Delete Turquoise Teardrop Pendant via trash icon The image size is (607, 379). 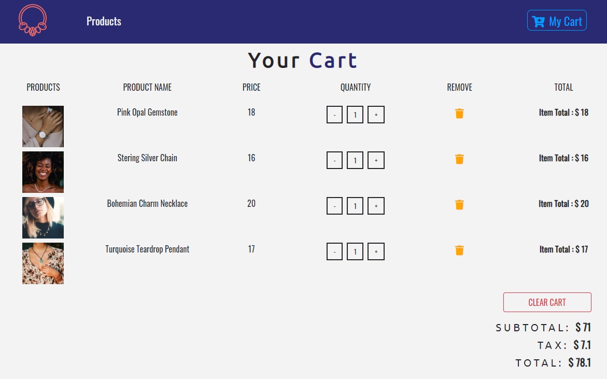coord(459,250)
